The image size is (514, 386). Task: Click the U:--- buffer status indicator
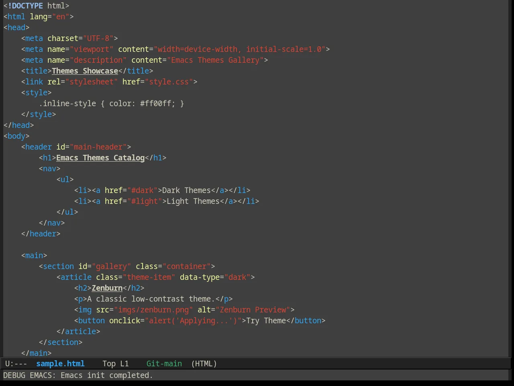tap(16, 363)
